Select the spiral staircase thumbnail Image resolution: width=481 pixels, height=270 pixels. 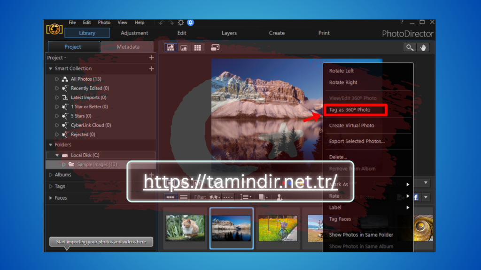(x=423, y=228)
